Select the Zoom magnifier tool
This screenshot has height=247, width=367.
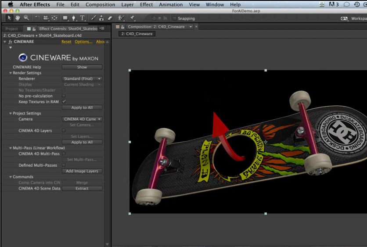pyautogui.click(x=26, y=18)
